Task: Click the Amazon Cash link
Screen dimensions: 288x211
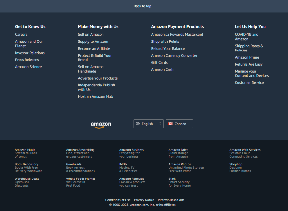Action: pos(162,69)
